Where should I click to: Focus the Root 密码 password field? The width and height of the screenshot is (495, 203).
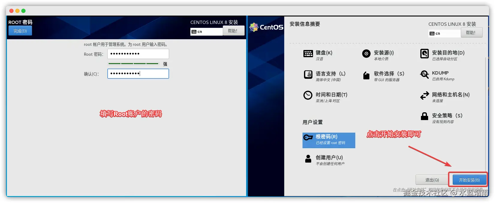pos(138,54)
